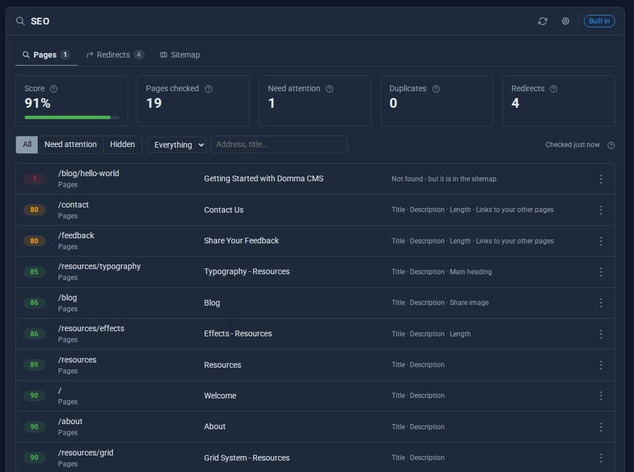Screen dimensions: 634x472
Task: Open the /feedback page link
Action: (x=76, y=235)
